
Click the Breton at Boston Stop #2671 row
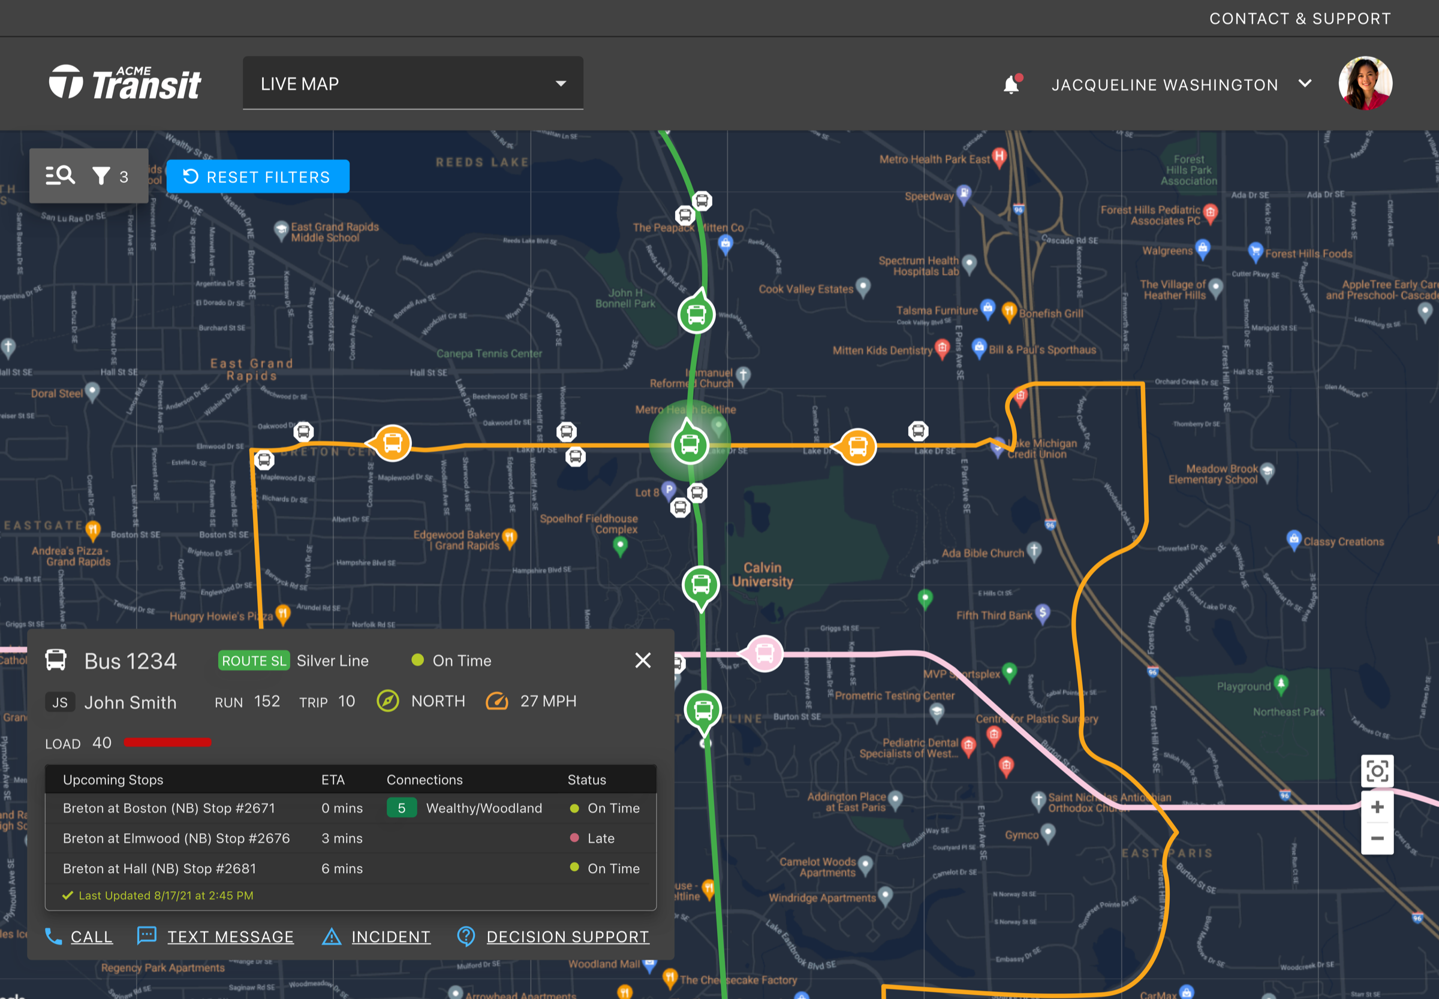[351, 808]
